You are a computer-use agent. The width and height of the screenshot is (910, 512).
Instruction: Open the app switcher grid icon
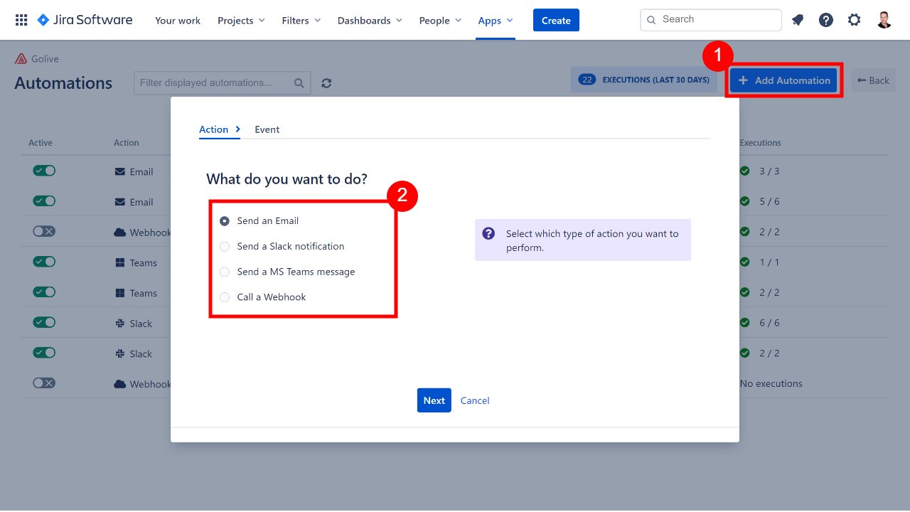[x=21, y=20]
